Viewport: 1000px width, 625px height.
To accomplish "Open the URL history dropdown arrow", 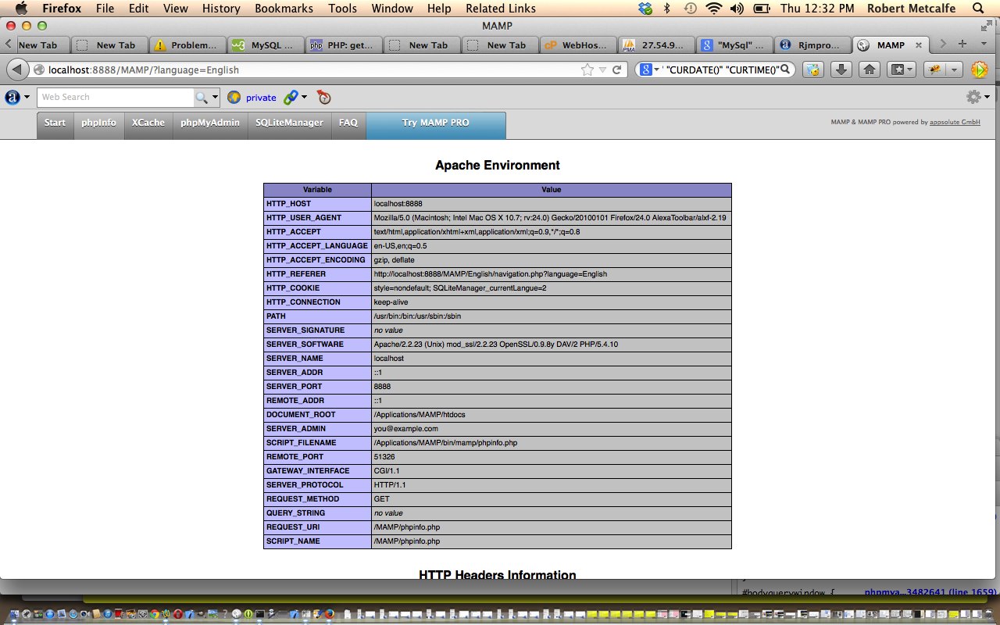I will pos(602,70).
